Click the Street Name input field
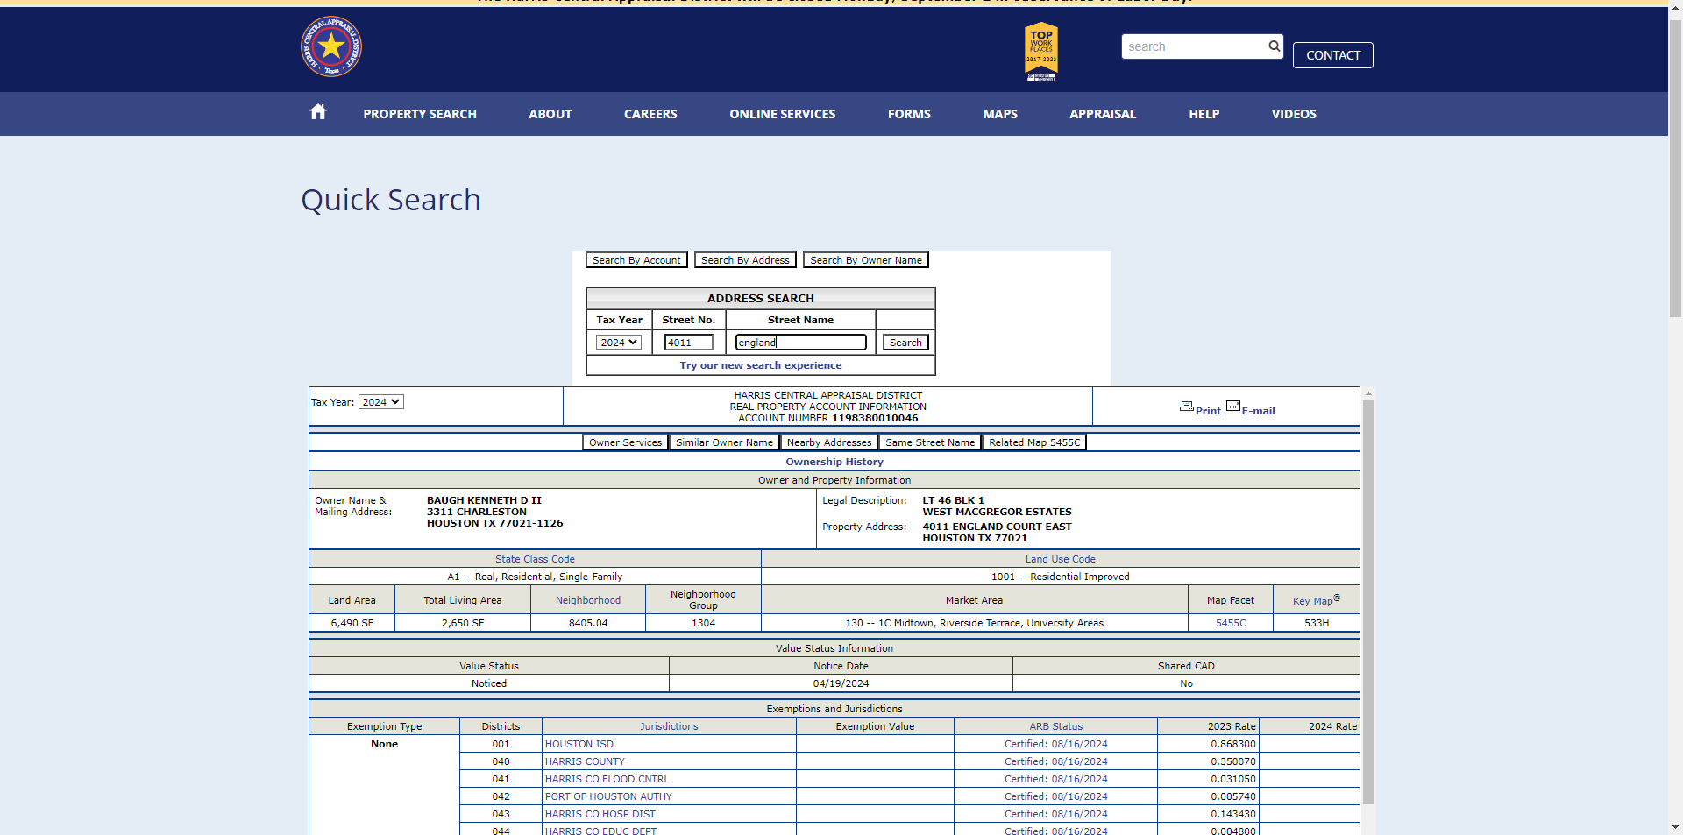The width and height of the screenshot is (1683, 835). click(x=800, y=343)
